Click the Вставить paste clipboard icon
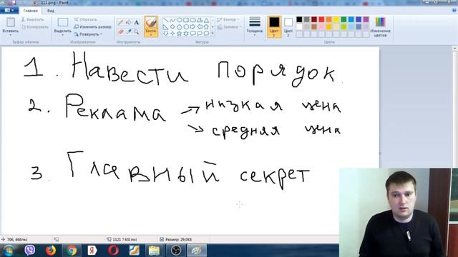The height and width of the screenshot is (257, 458). pyautogui.click(x=11, y=22)
